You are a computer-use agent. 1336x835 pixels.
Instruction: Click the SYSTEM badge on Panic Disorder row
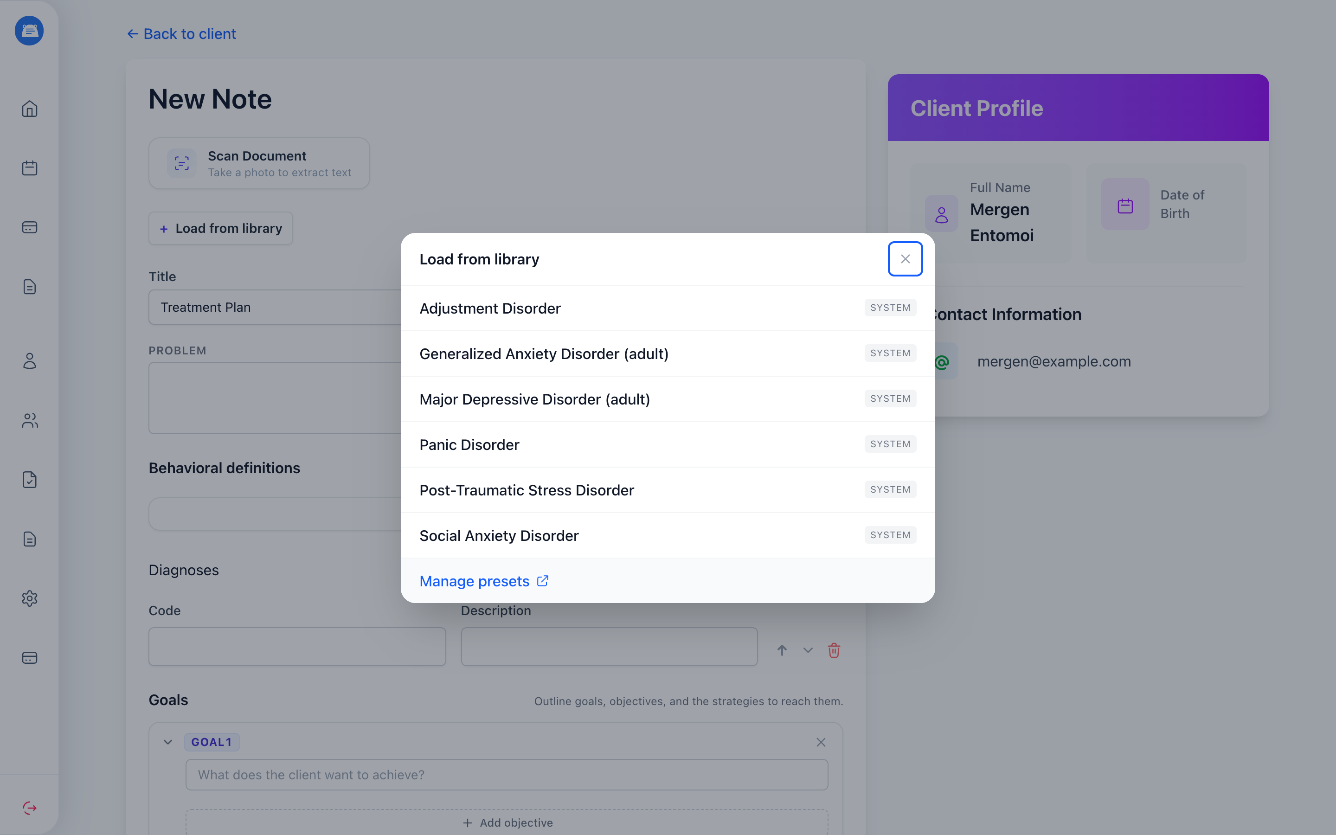tap(890, 444)
